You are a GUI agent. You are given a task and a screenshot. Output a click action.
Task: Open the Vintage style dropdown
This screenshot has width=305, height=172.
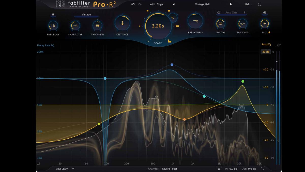point(86,15)
